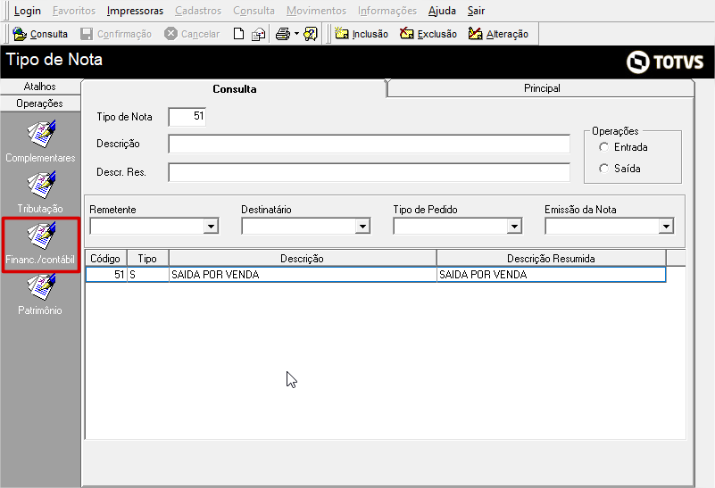Click the Cancelar toolbar button
715x488 pixels.
(192, 34)
